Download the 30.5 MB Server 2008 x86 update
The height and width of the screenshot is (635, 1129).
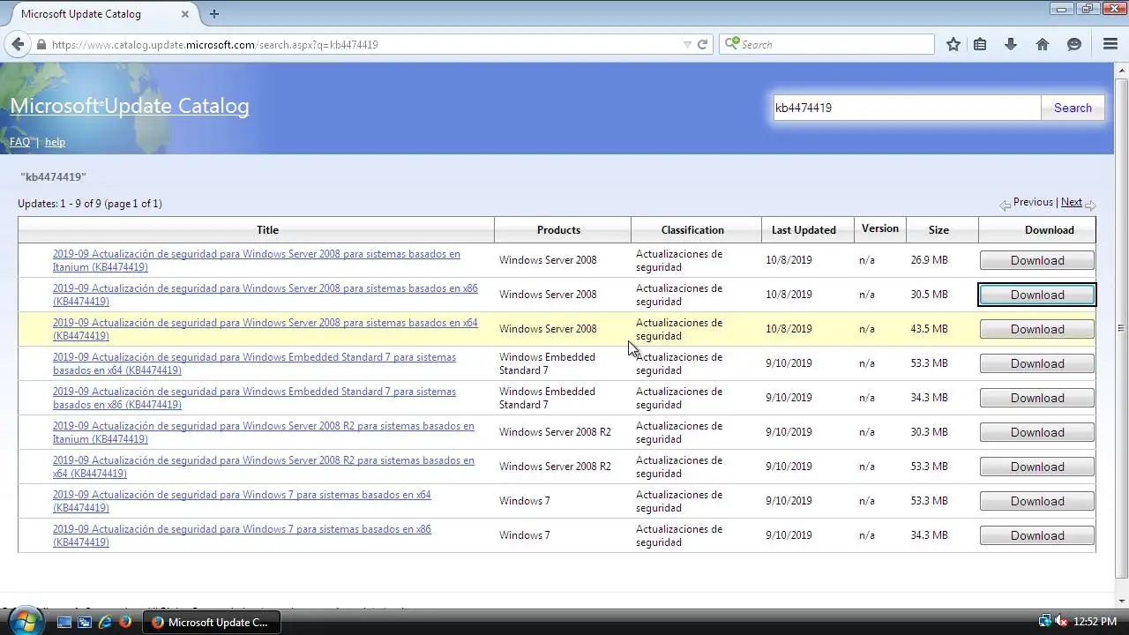click(x=1037, y=295)
